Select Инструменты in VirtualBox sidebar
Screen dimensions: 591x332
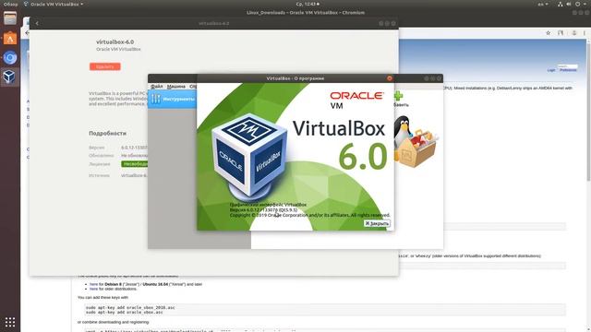[173, 99]
